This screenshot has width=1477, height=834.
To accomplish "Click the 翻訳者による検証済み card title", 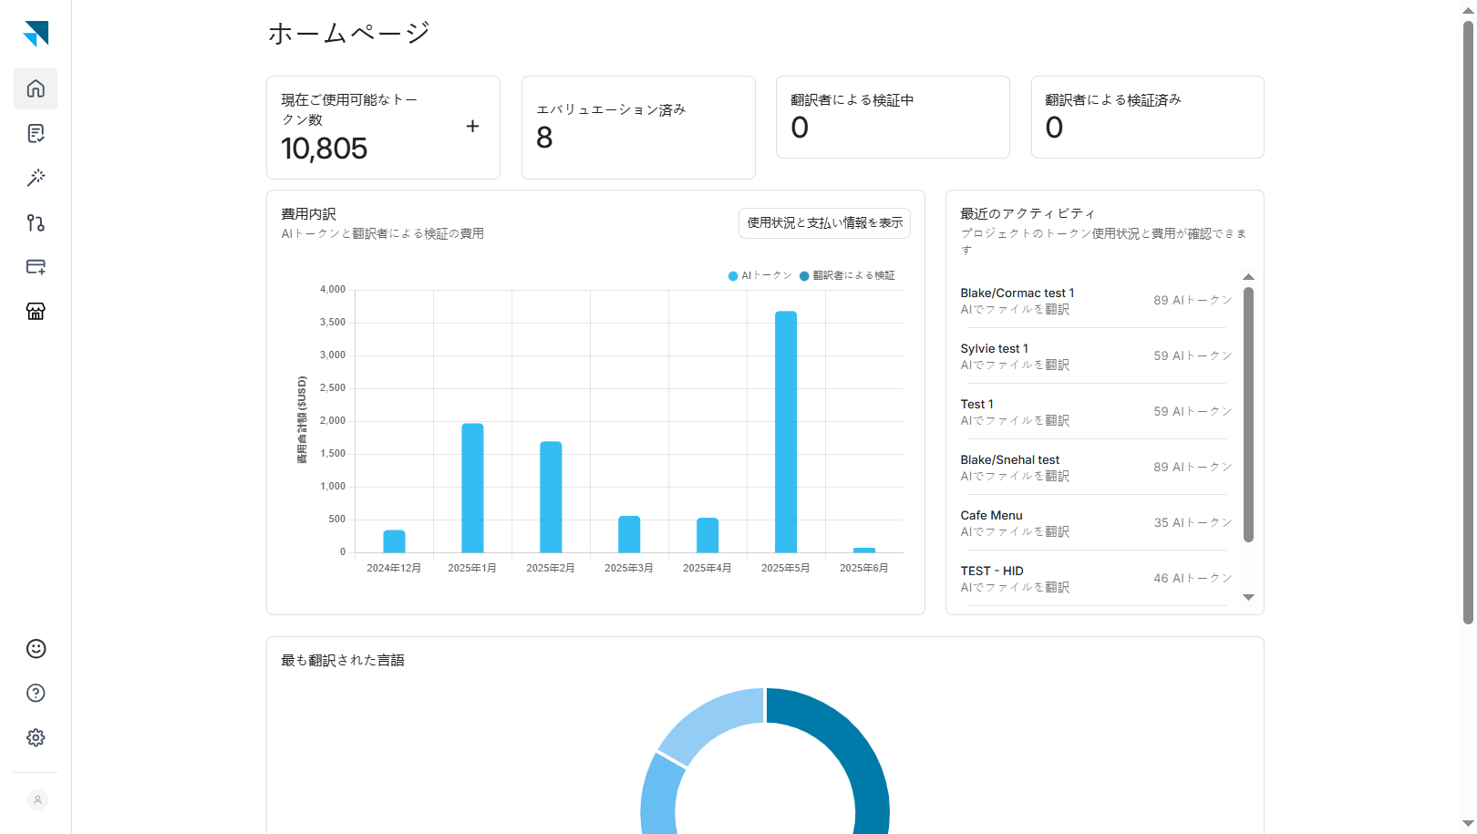I will pos(1113,100).
